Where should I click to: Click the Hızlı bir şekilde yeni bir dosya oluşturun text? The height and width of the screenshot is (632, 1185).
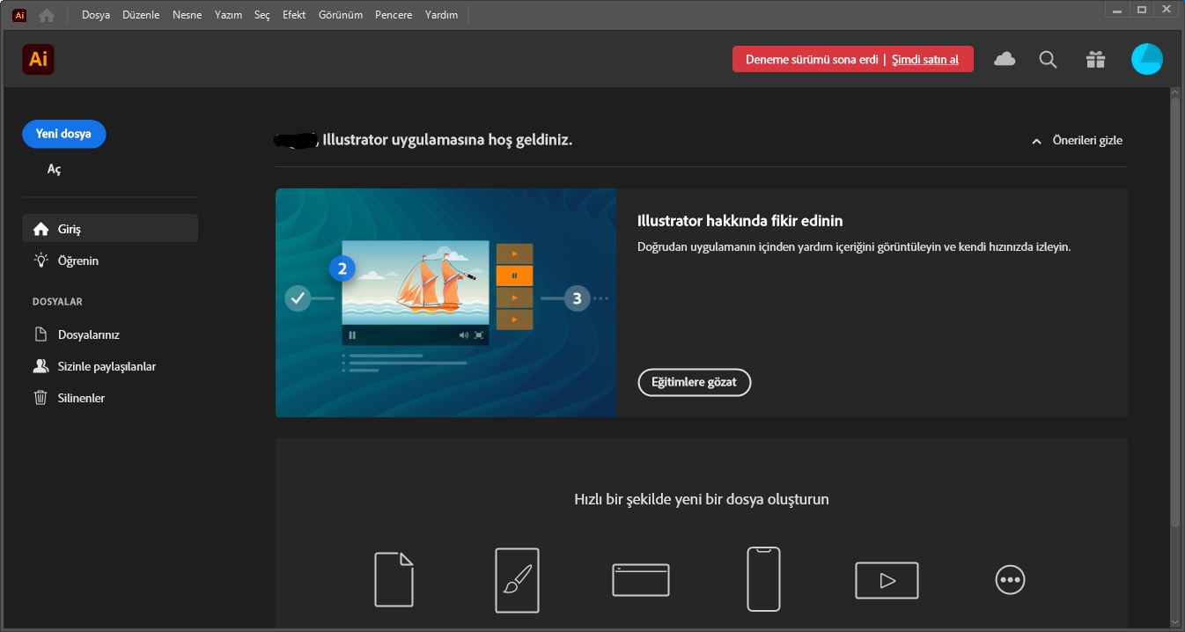[x=702, y=499]
